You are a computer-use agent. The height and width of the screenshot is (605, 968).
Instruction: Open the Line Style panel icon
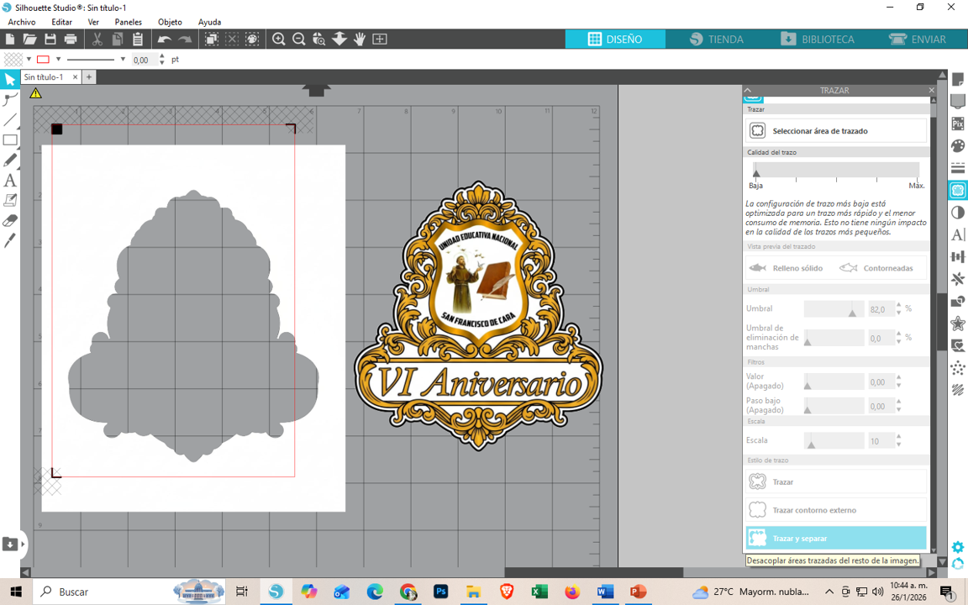click(958, 168)
